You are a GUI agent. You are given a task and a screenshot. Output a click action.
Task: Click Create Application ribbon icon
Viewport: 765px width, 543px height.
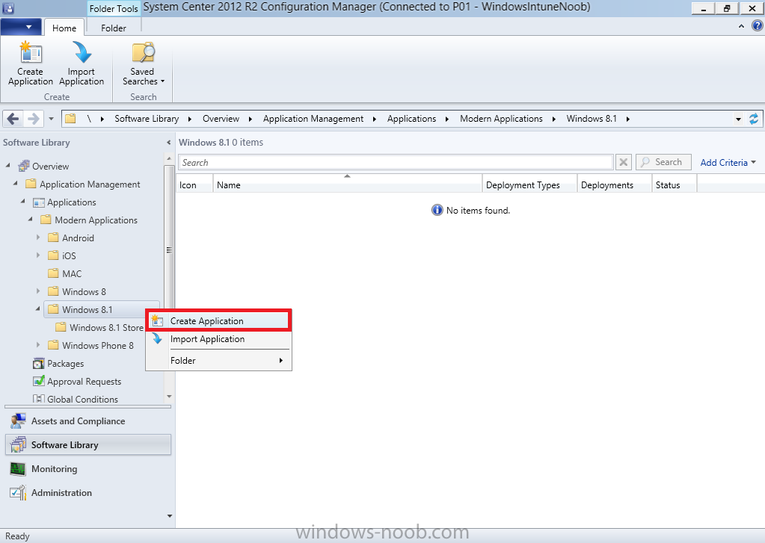click(x=30, y=64)
